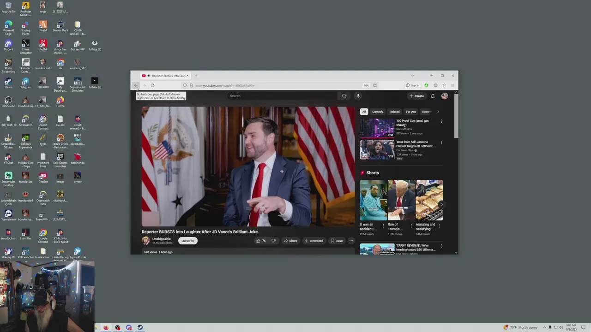Open options for Boss from hell video
The height and width of the screenshot is (332, 591).
pos(441,142)
